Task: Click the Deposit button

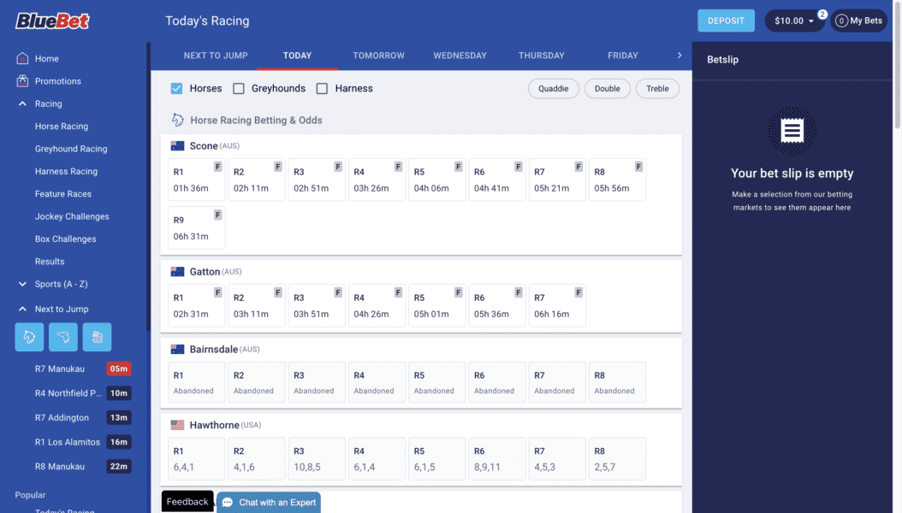Action: [726, 21]
